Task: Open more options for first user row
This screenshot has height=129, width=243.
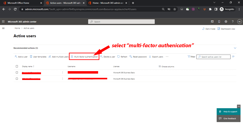Action: tap(63, 72)
